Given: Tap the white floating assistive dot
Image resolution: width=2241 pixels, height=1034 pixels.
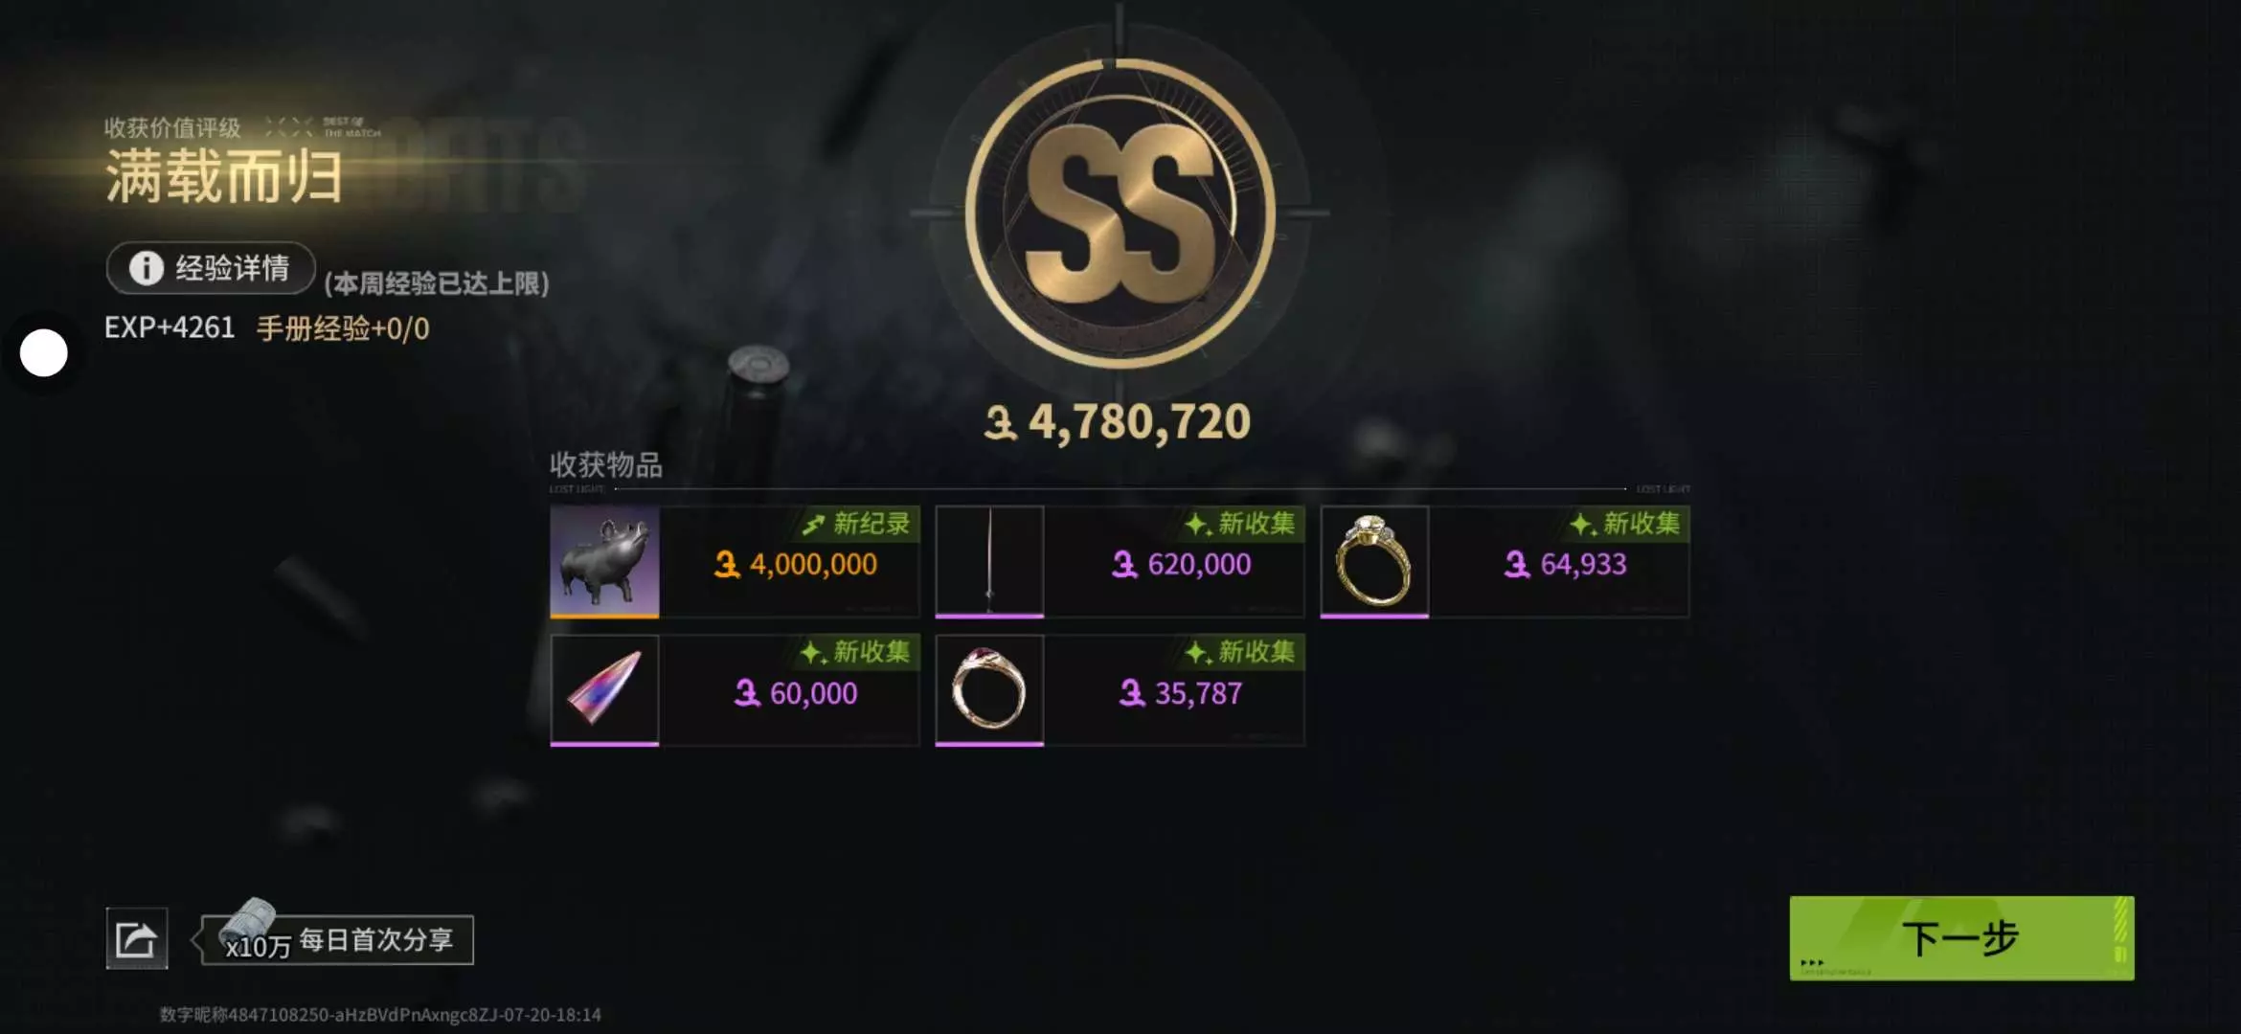Looking at the screenshot, I should 44,352.
